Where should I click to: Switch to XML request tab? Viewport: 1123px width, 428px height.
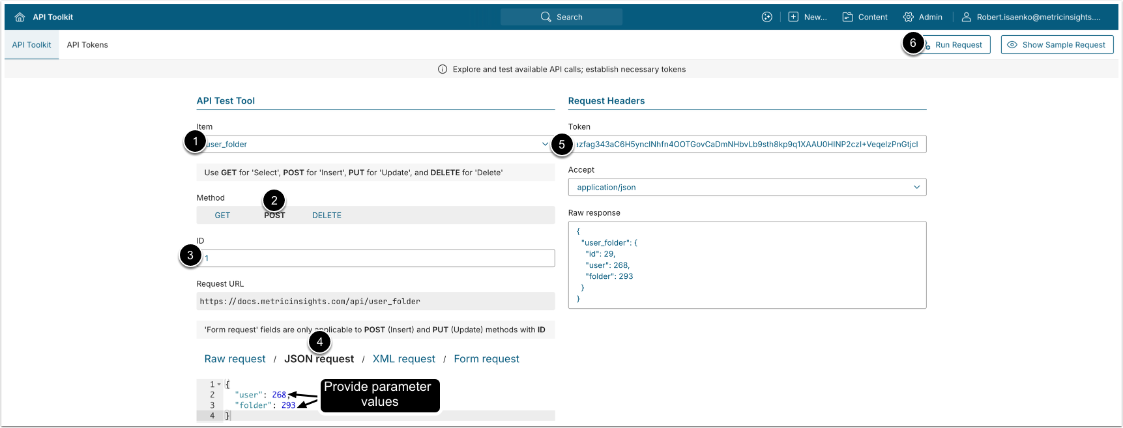pyautogui.click(x=403, y=359)
